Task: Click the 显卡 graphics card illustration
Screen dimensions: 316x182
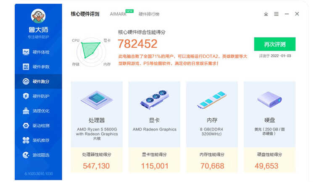Action: pyautogui.click(x=154, y=99)
